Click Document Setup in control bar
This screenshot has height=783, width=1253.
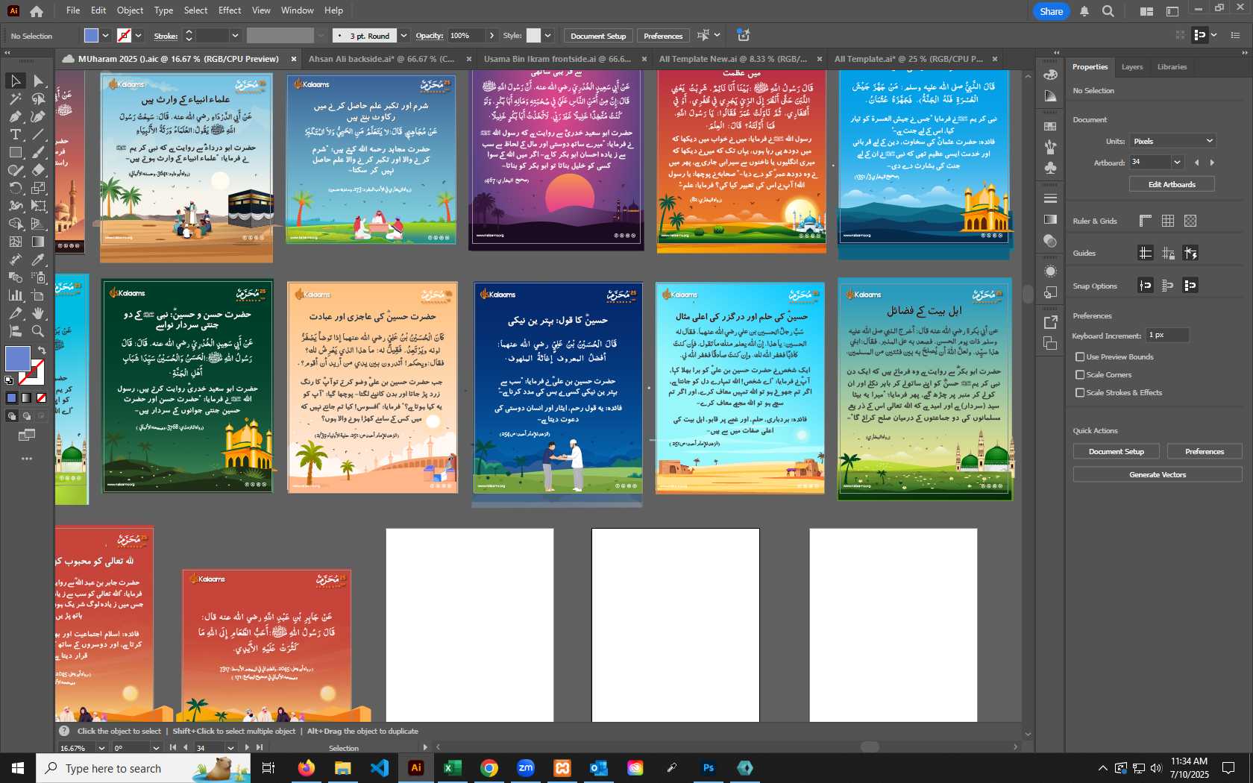click(598, 36)
